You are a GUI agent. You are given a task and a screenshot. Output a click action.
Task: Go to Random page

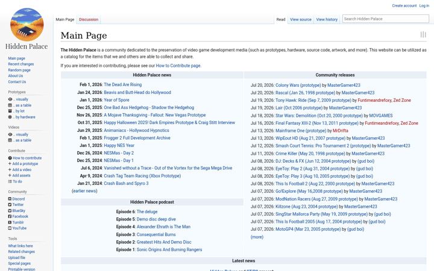[19, 70]
